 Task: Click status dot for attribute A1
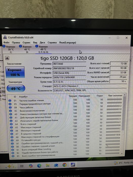click(x=11, y=118)
